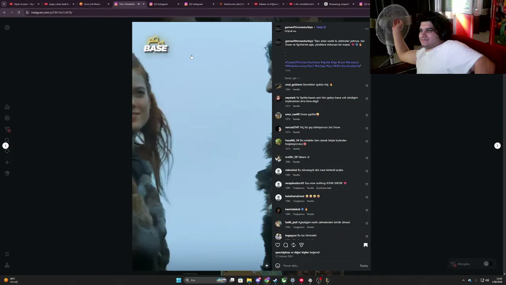This screenshot has height=285, width=506.
Task: Add a comment in the 'Yorum ekle...' field
Action: pyautogui.click(x=320, y=266)
